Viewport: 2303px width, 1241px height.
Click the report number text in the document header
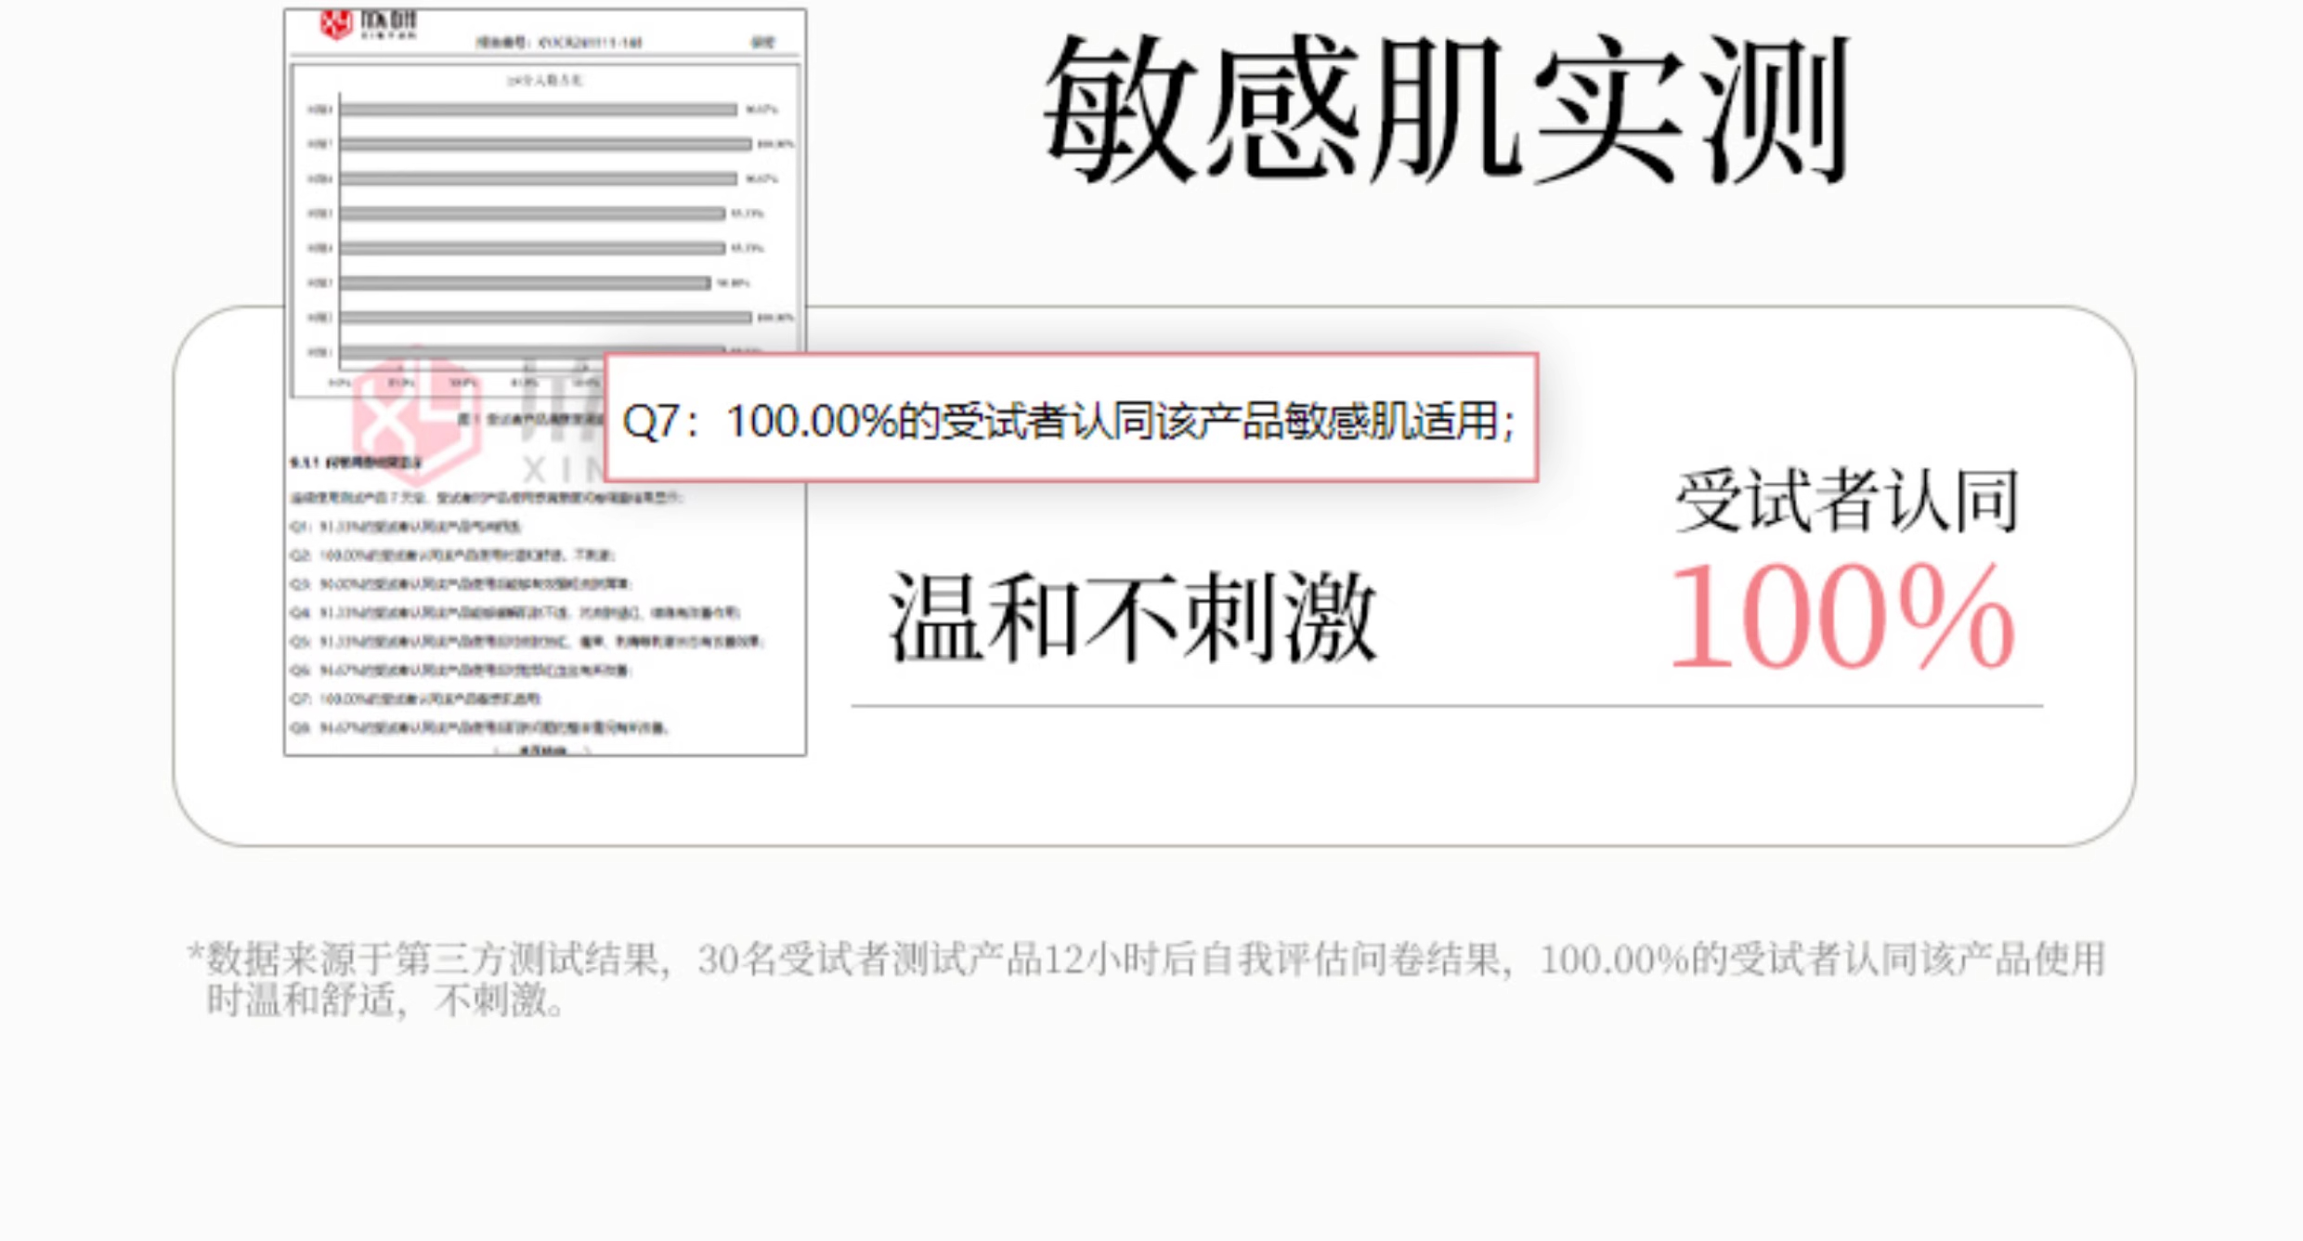559,43
